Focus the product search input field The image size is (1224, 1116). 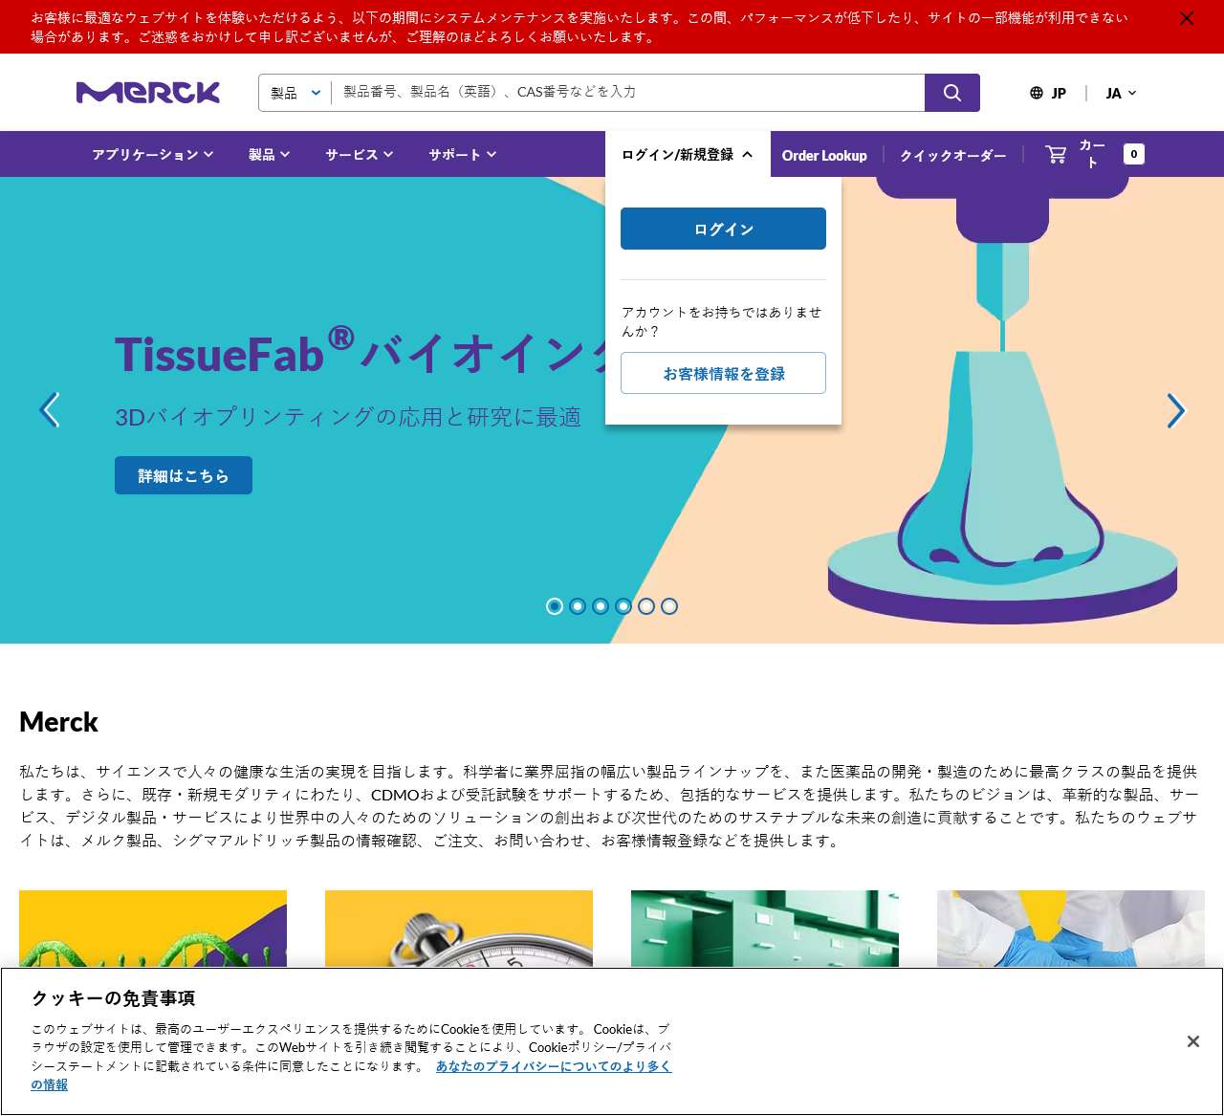tap(628, 93)
